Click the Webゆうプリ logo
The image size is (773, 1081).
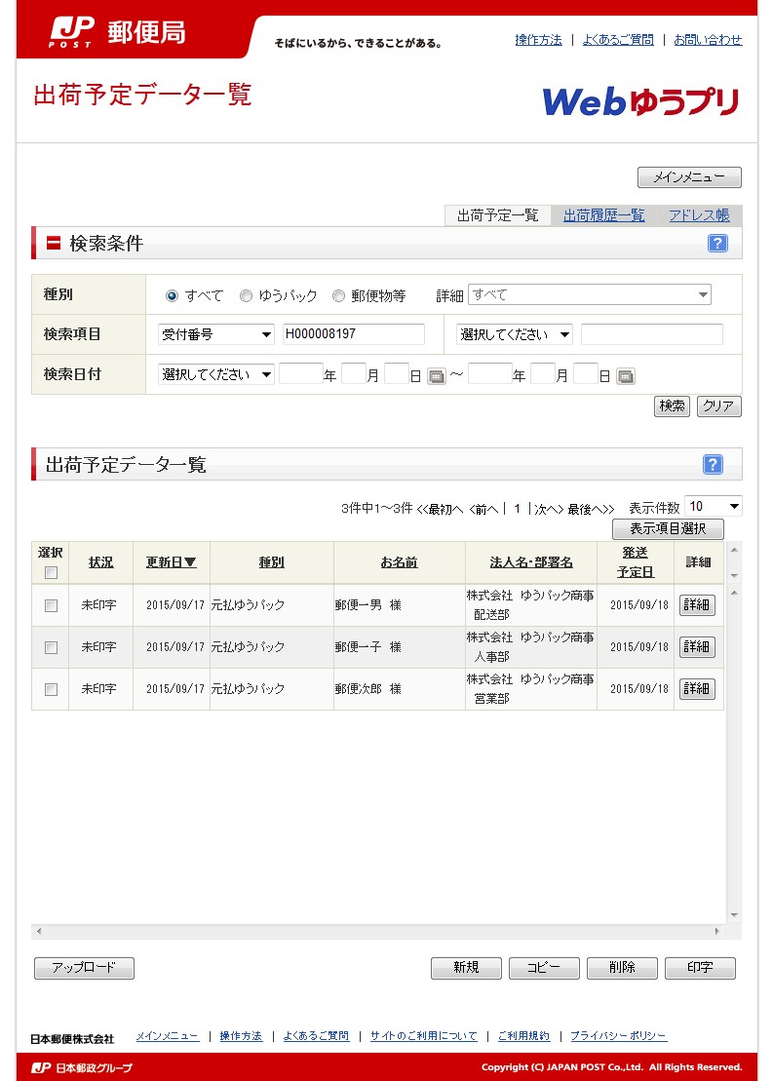click(x=640, y=101)
